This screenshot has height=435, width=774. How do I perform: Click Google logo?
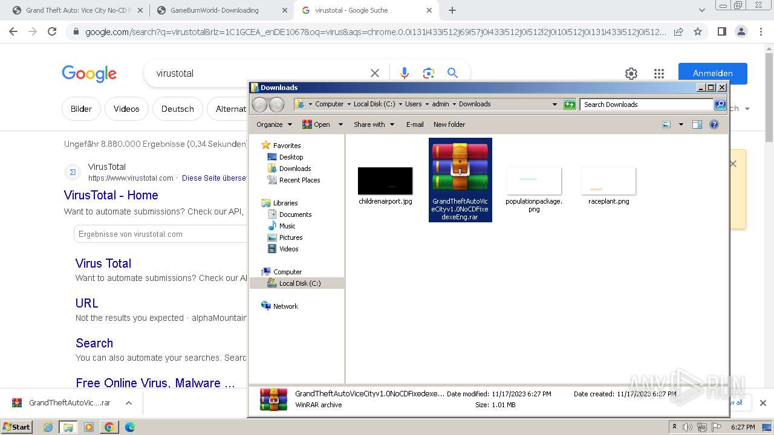[89, 74]
